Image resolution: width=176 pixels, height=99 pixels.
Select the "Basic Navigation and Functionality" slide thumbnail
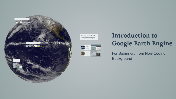(96, 47)
